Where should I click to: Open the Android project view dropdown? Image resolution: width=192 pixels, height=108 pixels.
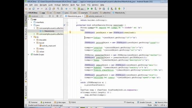(36, 16)
